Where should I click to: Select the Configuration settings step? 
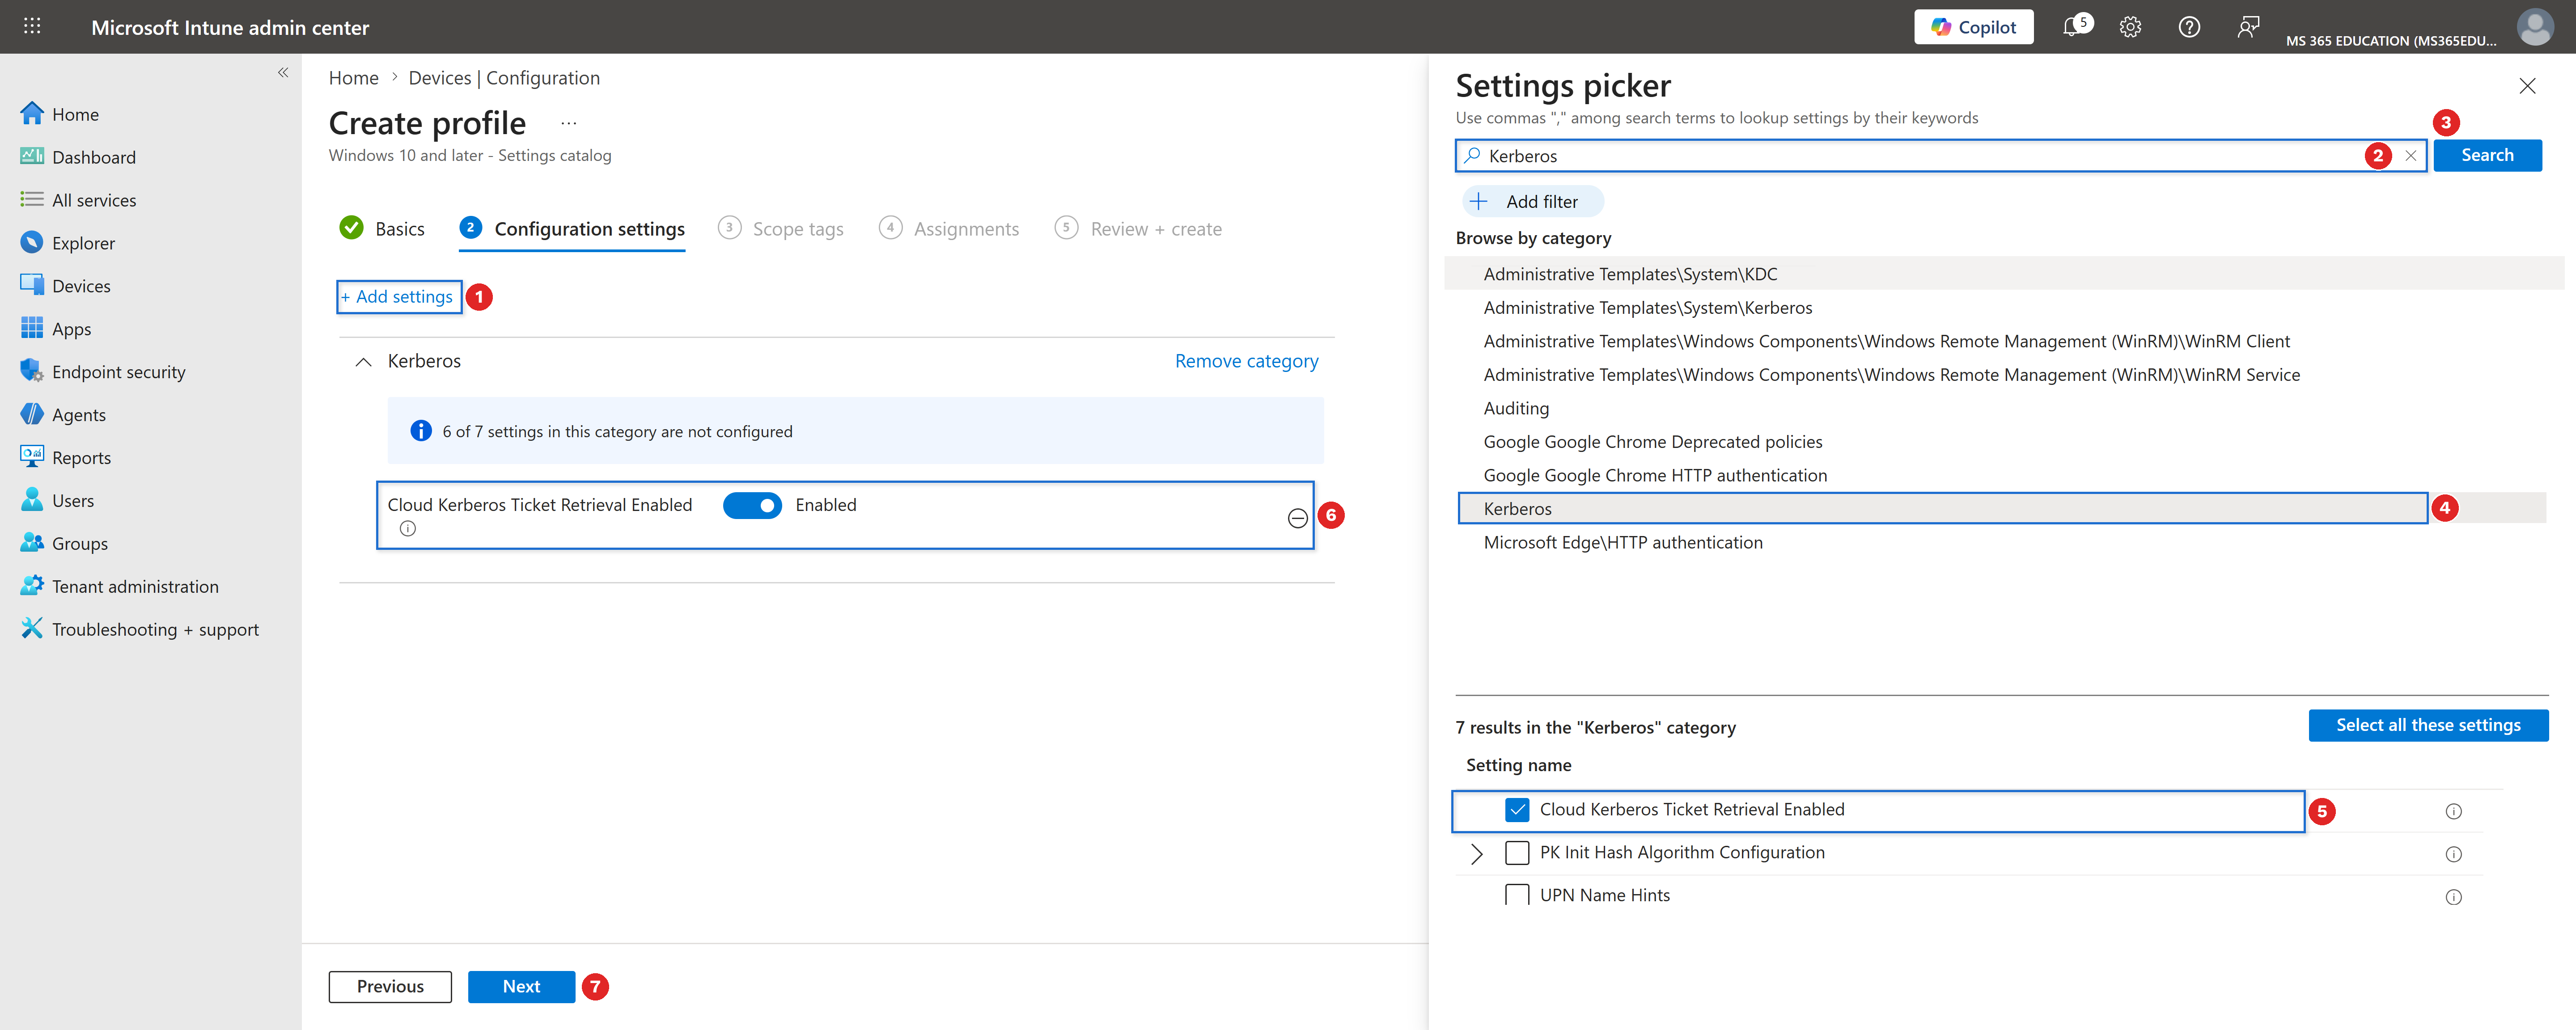pos(572,229)
